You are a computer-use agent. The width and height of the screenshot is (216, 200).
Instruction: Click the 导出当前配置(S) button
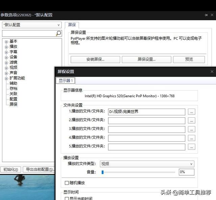pos(39,169)
